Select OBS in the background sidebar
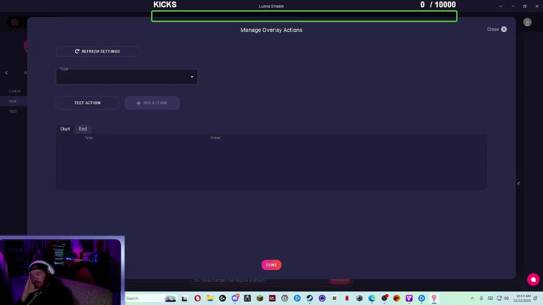The width and height of the screenshot is (543, 305). 13,111
